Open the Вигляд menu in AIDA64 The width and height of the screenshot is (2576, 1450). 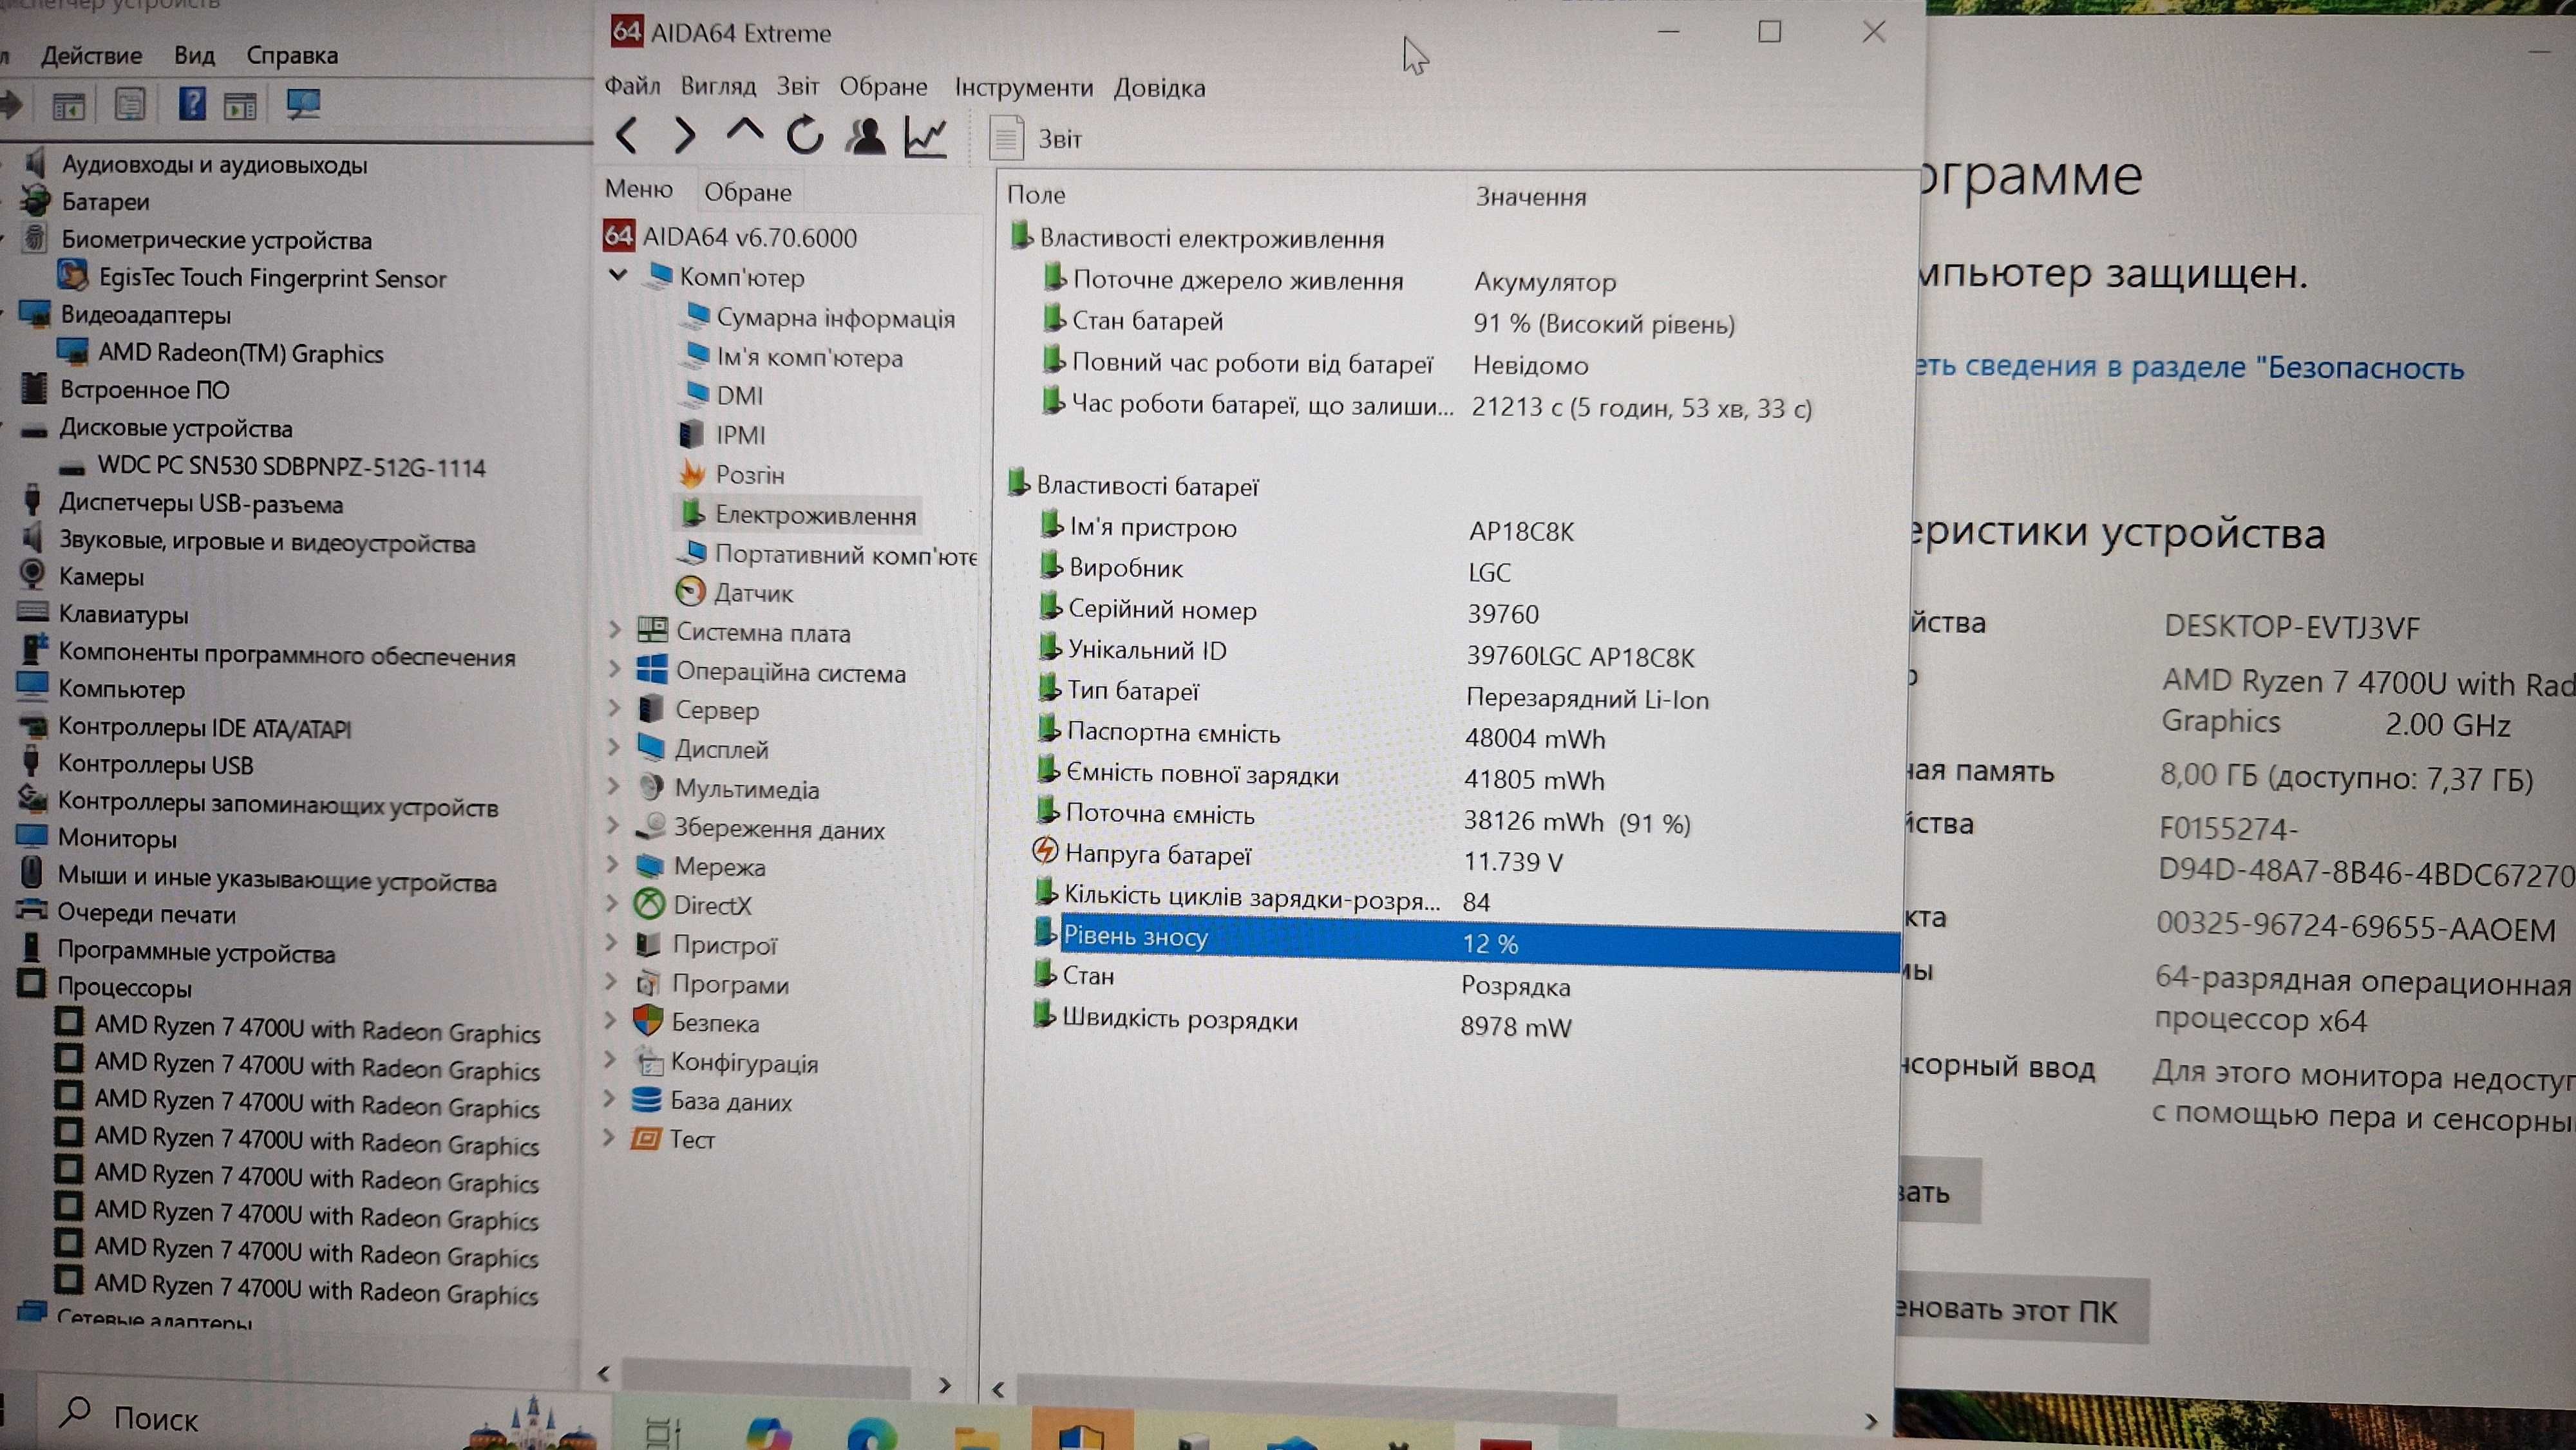point(718,86)
